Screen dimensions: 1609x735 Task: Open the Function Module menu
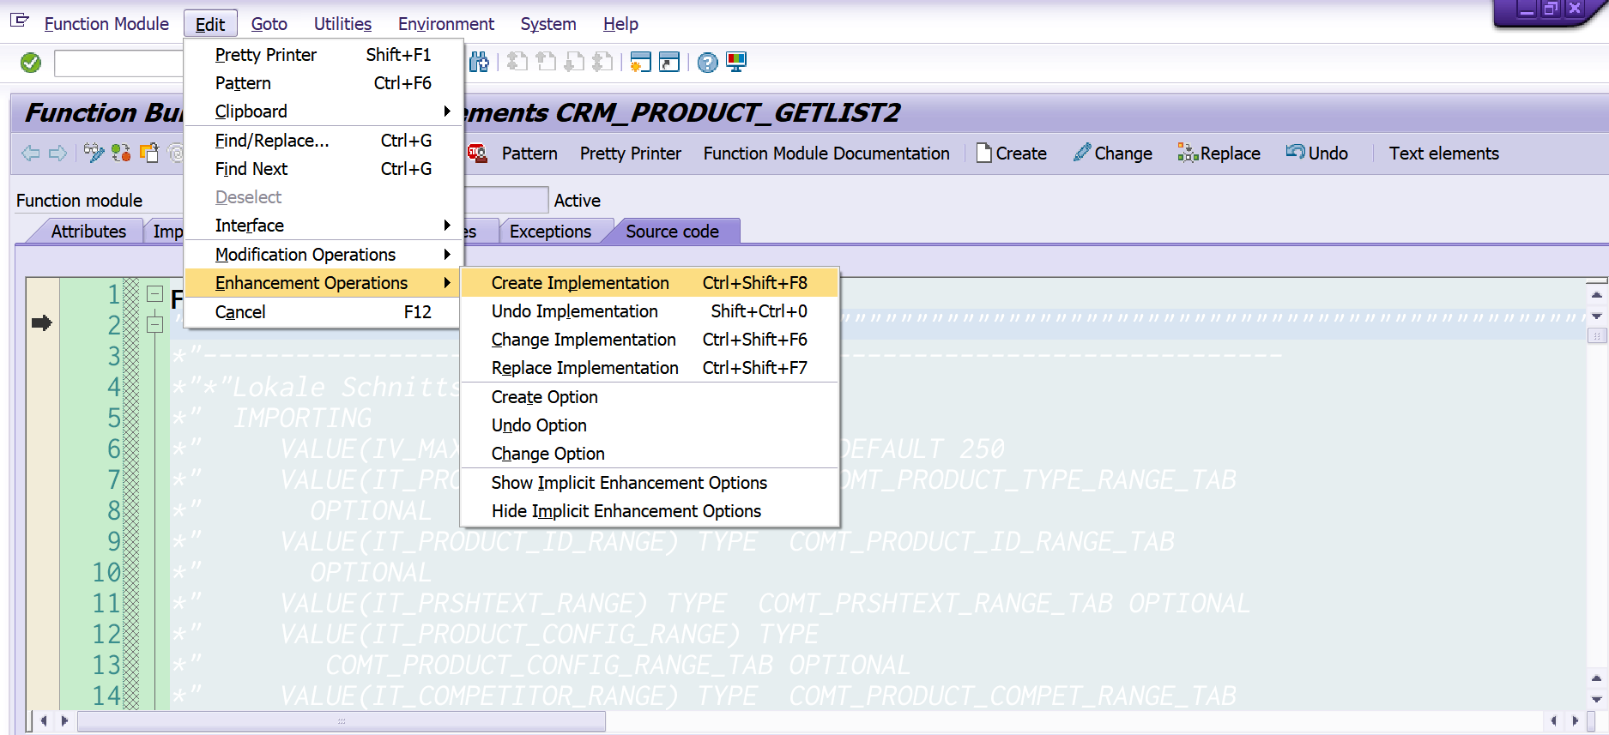click(106, 24)
